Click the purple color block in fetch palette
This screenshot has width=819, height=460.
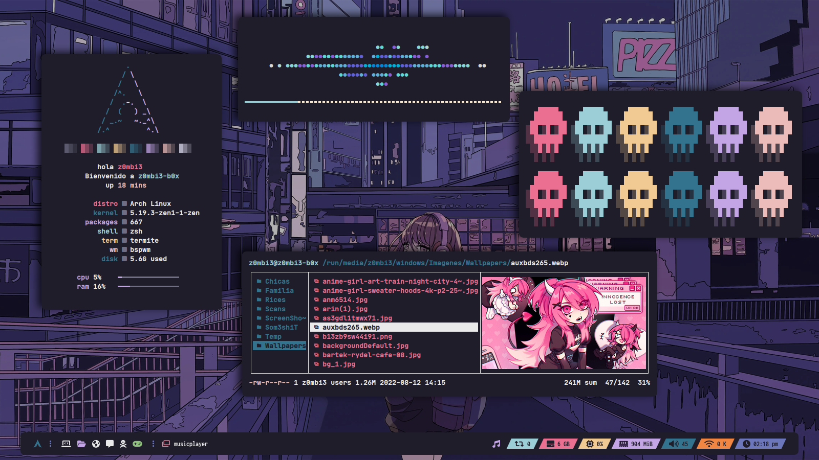(x=153, y=148)
